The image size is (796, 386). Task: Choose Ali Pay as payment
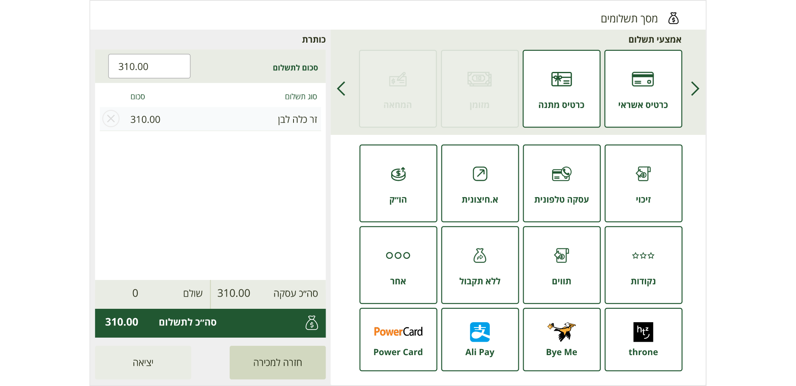(480, 339)
